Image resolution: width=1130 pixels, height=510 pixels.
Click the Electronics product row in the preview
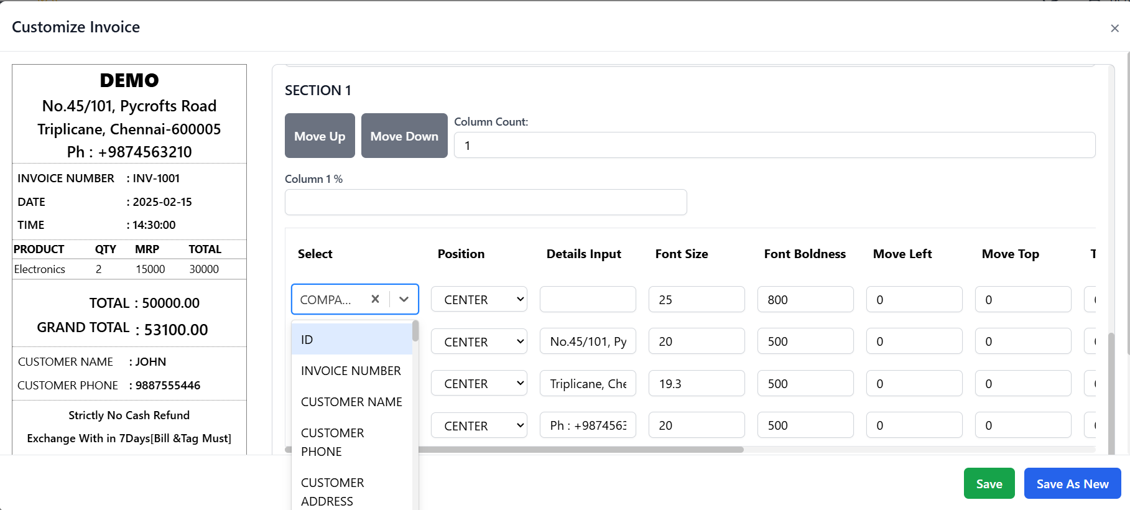click(x=129, y=269)
